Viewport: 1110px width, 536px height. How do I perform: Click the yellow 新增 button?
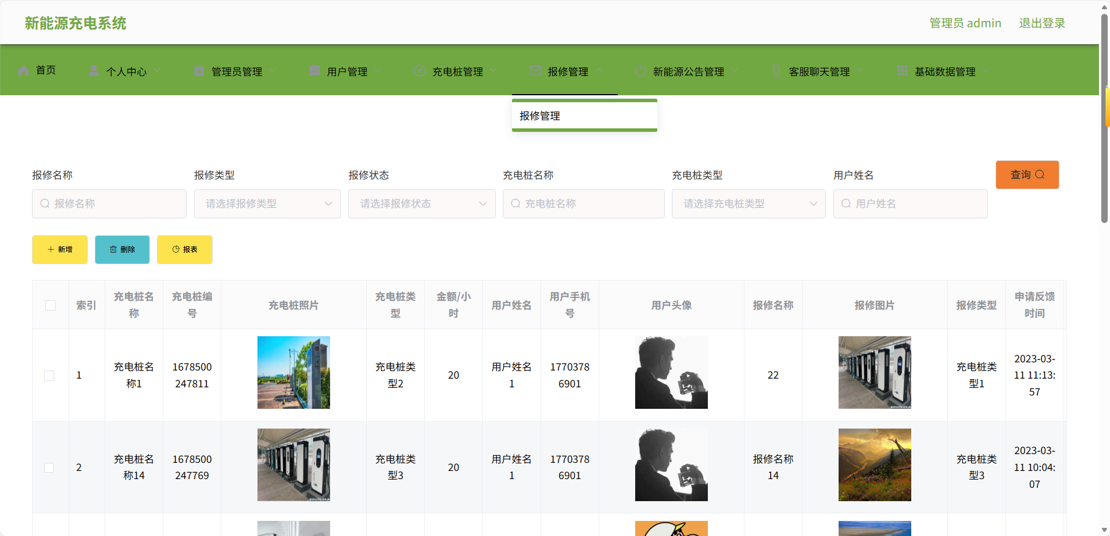point(60,250)
